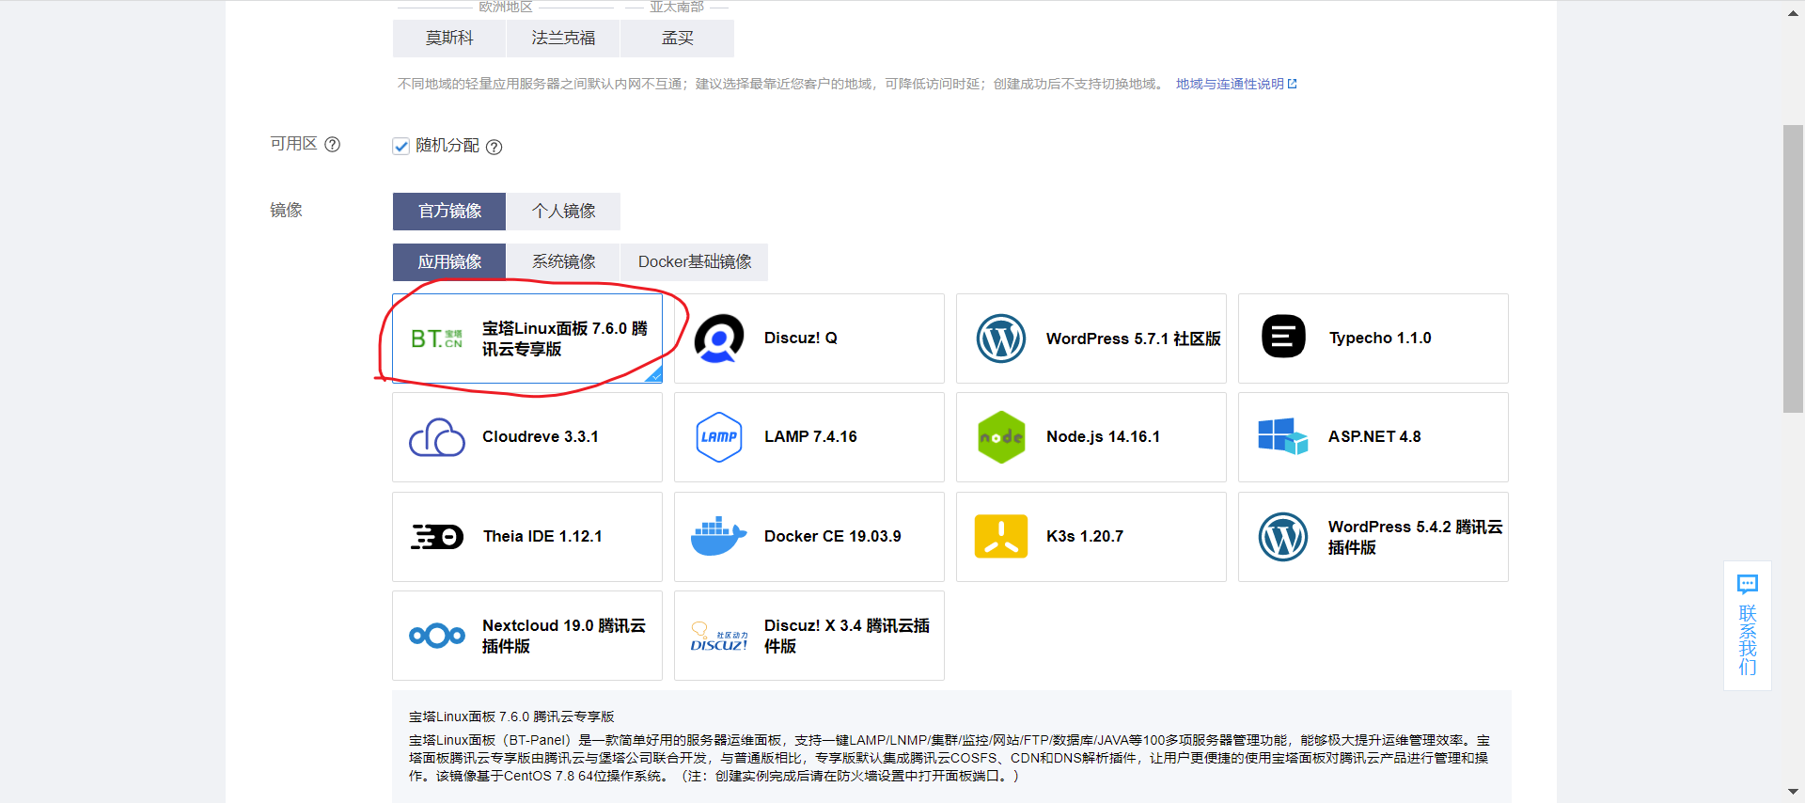Choose the K3s yellow icon
Viewport: 1805px width, 803px height.
tap(1000, 536)
